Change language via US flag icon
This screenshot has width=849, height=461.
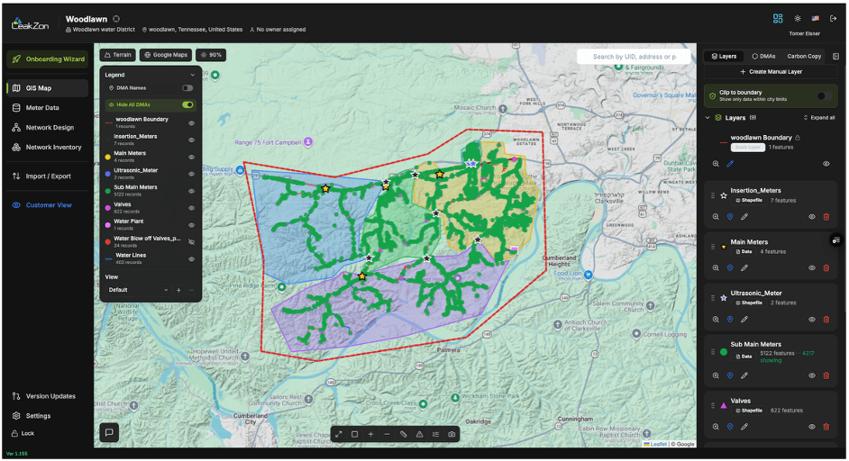816,18
